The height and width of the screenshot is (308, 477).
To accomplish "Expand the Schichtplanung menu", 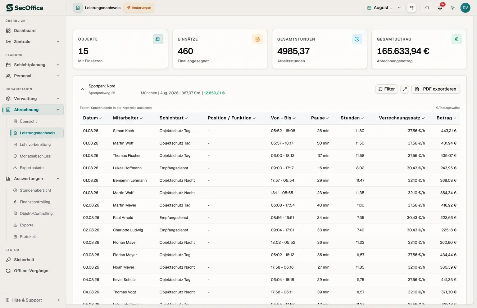I will tap(33, 65).
